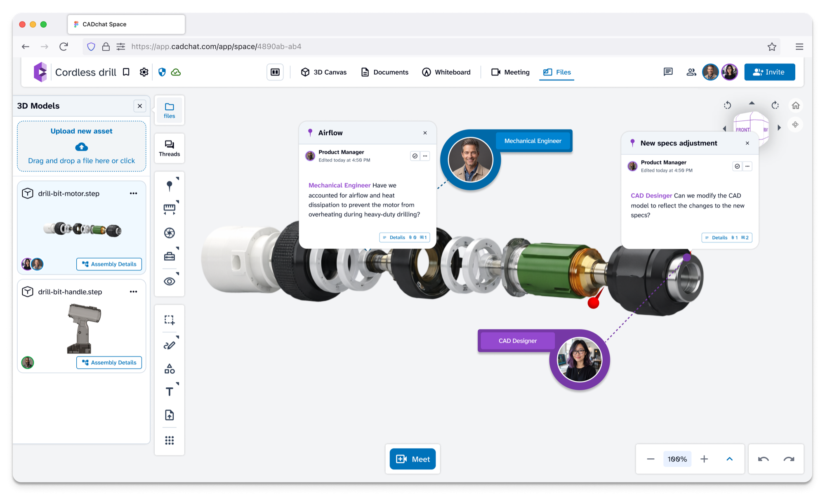This screenshot has height=495, width=825.
Task: Open space settings gear
Action: (144, 72)
